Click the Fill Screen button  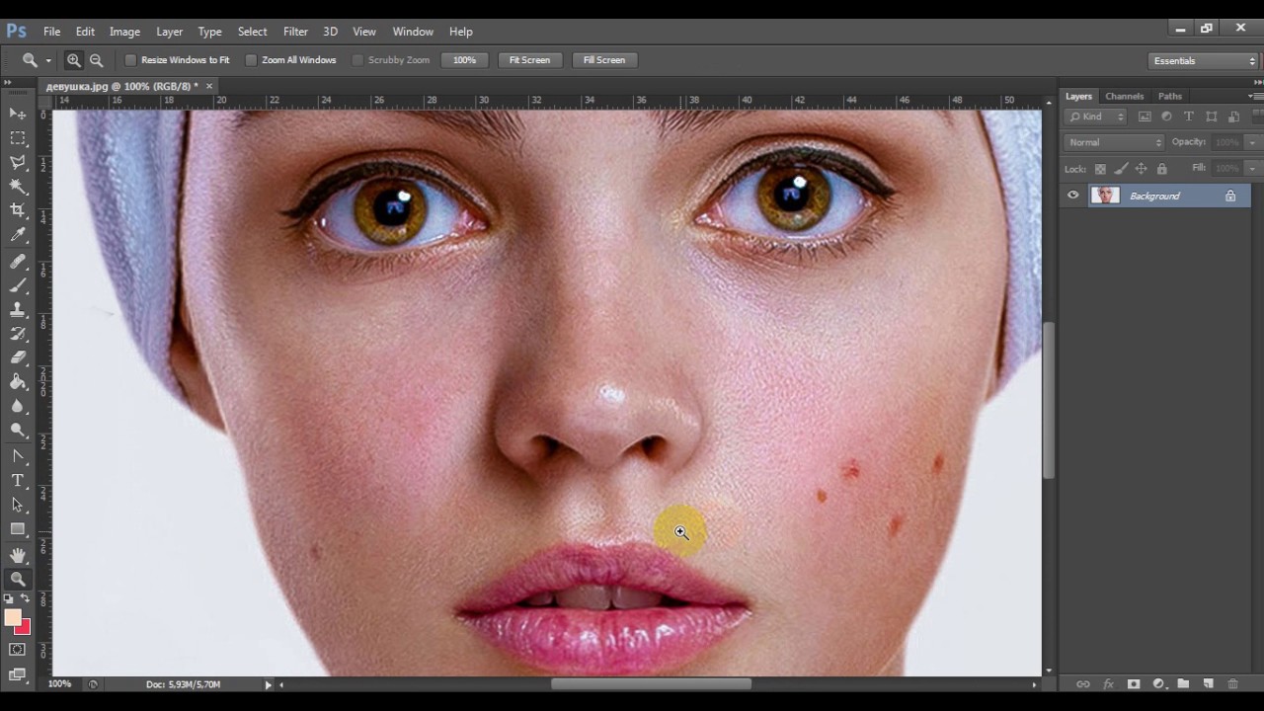pos(604,60)
